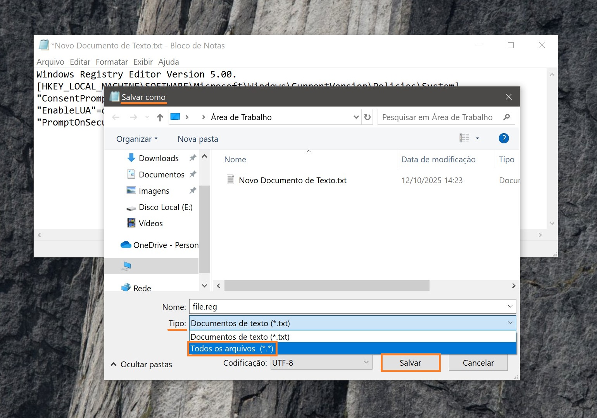Open the Codificação UTF-8 dropdown
The image size is (597, 418).
(x=321, y=363)
